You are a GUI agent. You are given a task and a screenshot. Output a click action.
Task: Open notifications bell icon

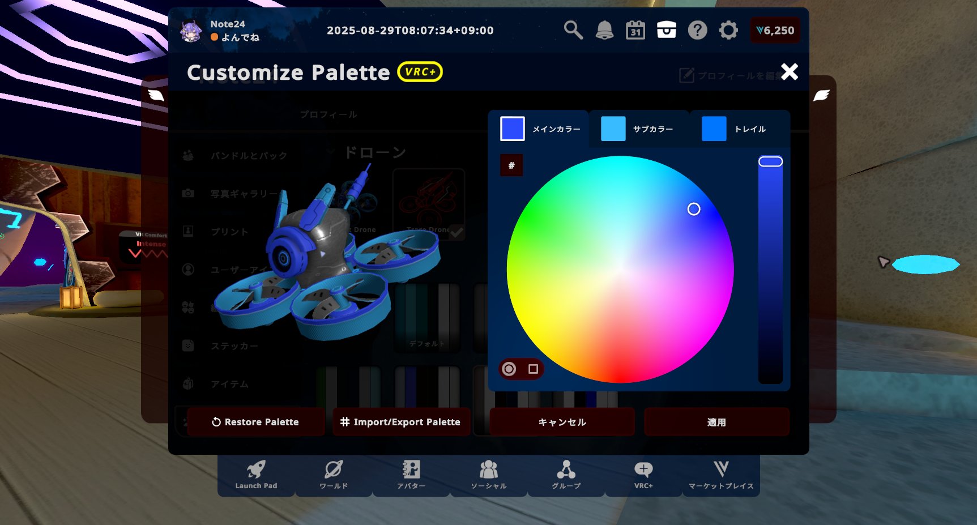pyautogui.click(x=604, y=30)
